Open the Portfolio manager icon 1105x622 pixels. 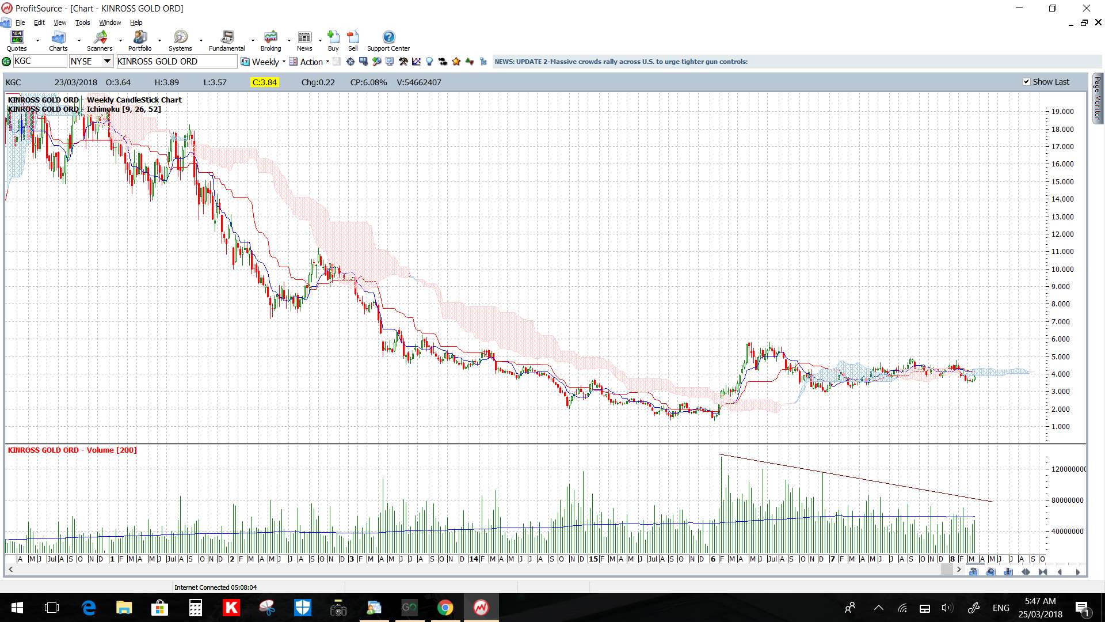click(x=140, y=37)
